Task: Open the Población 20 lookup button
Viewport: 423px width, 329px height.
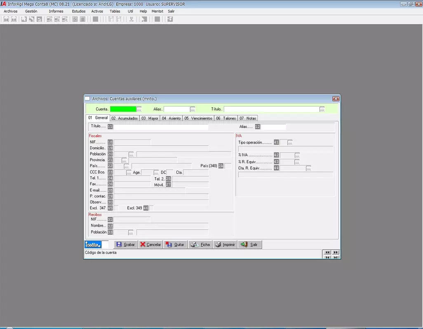Action: 131,154
